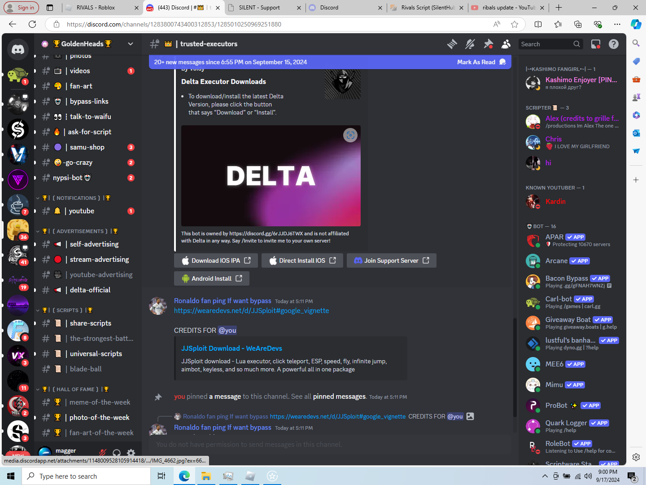Open Kashimo Enjoyer member profile
This screenshot has height=485, width=646.
point(573,83)
